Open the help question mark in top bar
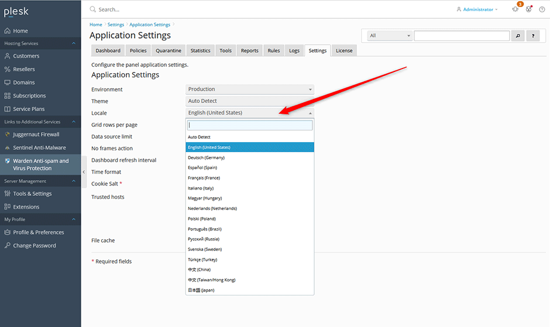Viewport: 550px width, 327px height. [x=542, y=9]
